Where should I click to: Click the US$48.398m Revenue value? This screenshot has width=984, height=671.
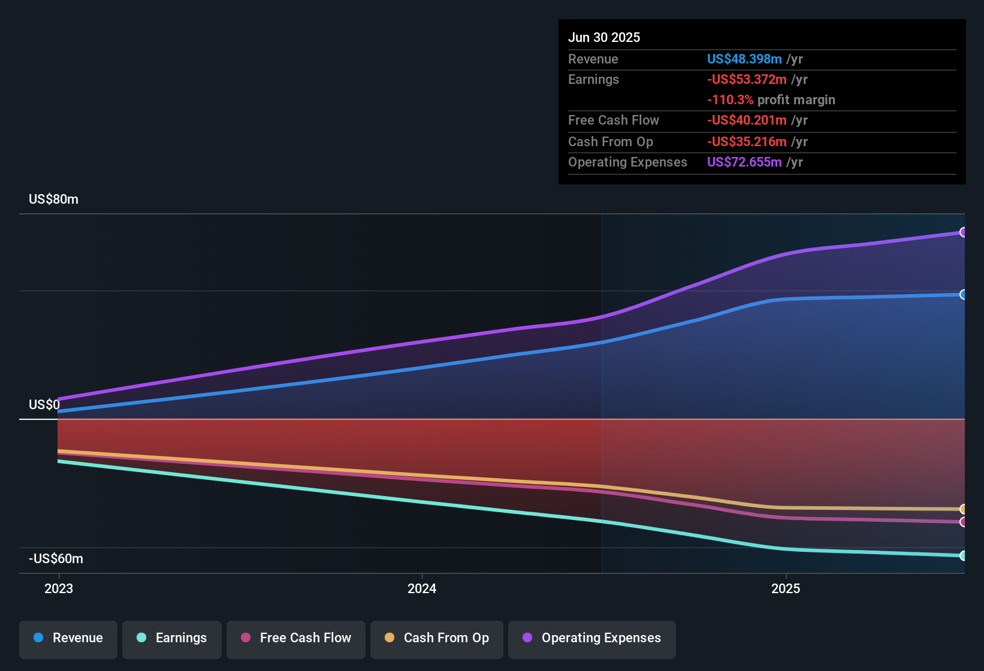(x=743, y=59)
